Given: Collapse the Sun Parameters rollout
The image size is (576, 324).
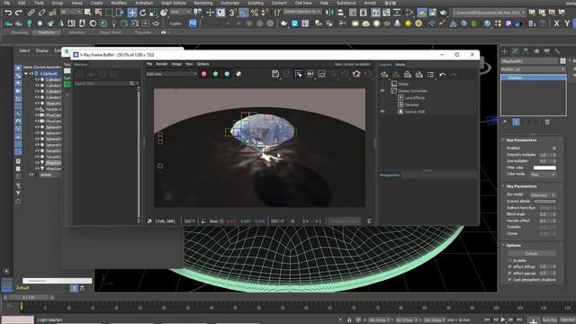Looking at the screenshot, I should coord(521,140).
